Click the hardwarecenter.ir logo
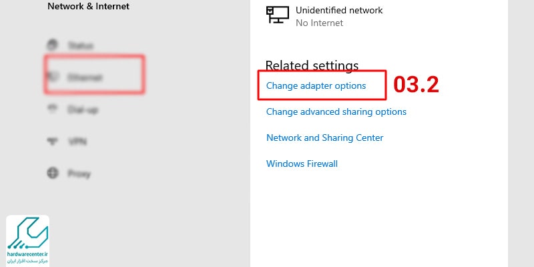534x267 pixels. click(27, 241)
